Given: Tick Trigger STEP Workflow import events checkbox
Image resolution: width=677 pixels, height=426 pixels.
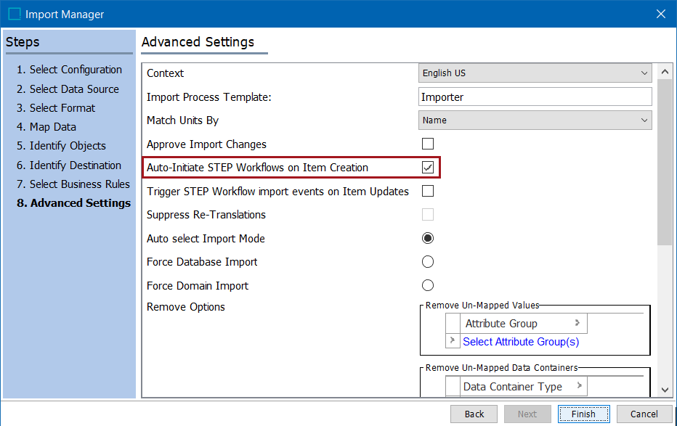Looking at the screenshot, I should [x=427, y=191].
